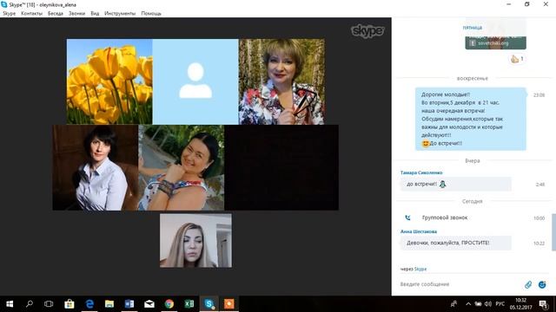
Task: Open Google Chrome from taskbar
Action: point(169,304)
